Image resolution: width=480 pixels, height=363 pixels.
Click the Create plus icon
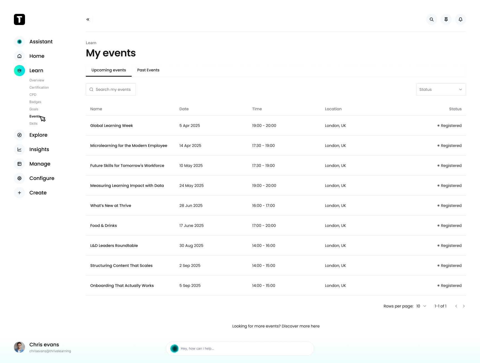click(19, 192)
